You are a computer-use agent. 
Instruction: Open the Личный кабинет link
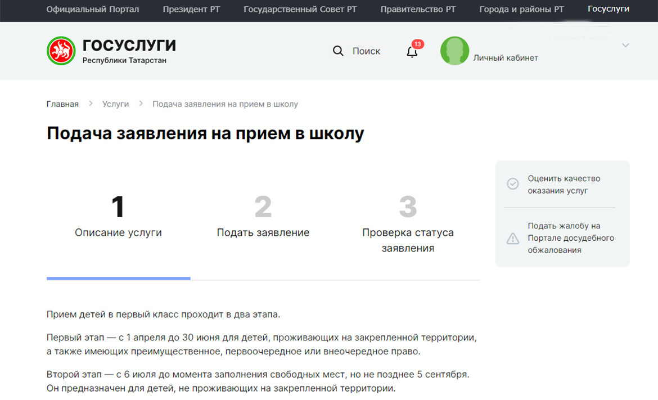[505, 57]
